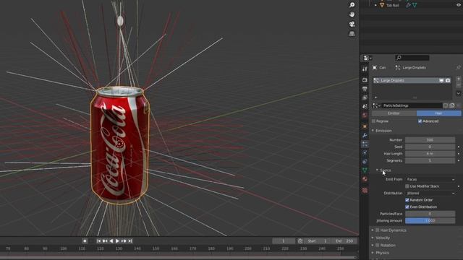This screenshot has width=463, height=260.
Task: Open the Texture properties tab
Action: click(365, 191)
